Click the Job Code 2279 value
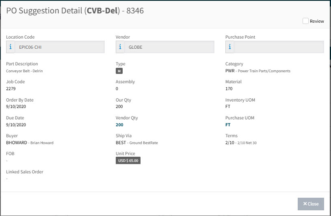 11,89
